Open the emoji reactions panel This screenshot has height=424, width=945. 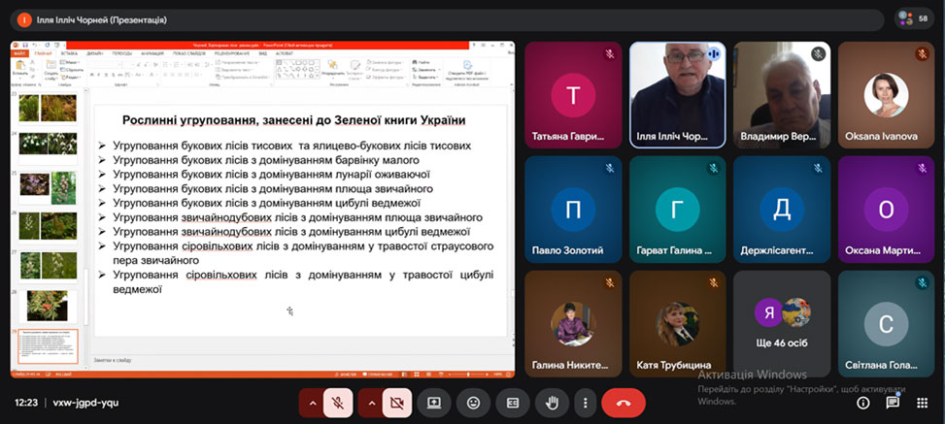point(473,403)
